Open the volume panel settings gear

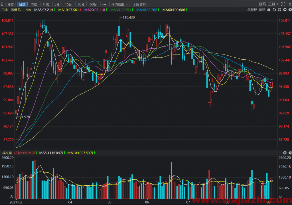[290, 153]
